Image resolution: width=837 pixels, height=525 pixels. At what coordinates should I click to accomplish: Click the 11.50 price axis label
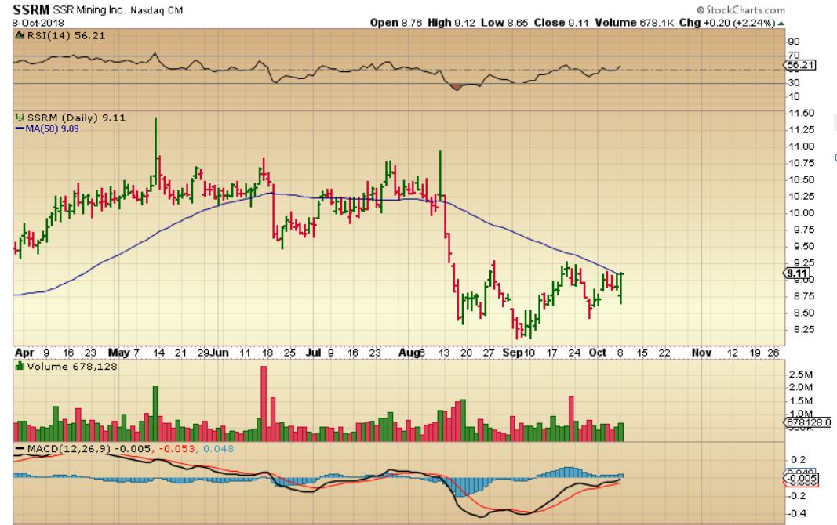801,113
